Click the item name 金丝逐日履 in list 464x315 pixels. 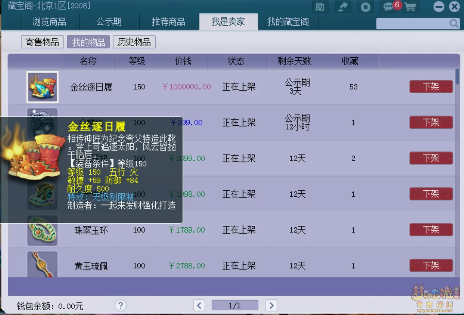(91, 87)
